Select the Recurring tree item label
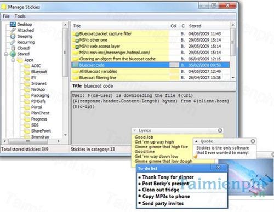This screenshot has width=274, height=212. pos(26,42)
